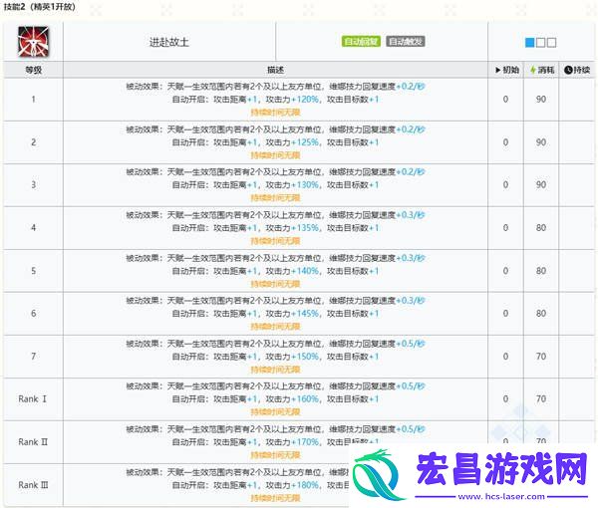
Task: Click level cell 7
Action: (33, 357)
